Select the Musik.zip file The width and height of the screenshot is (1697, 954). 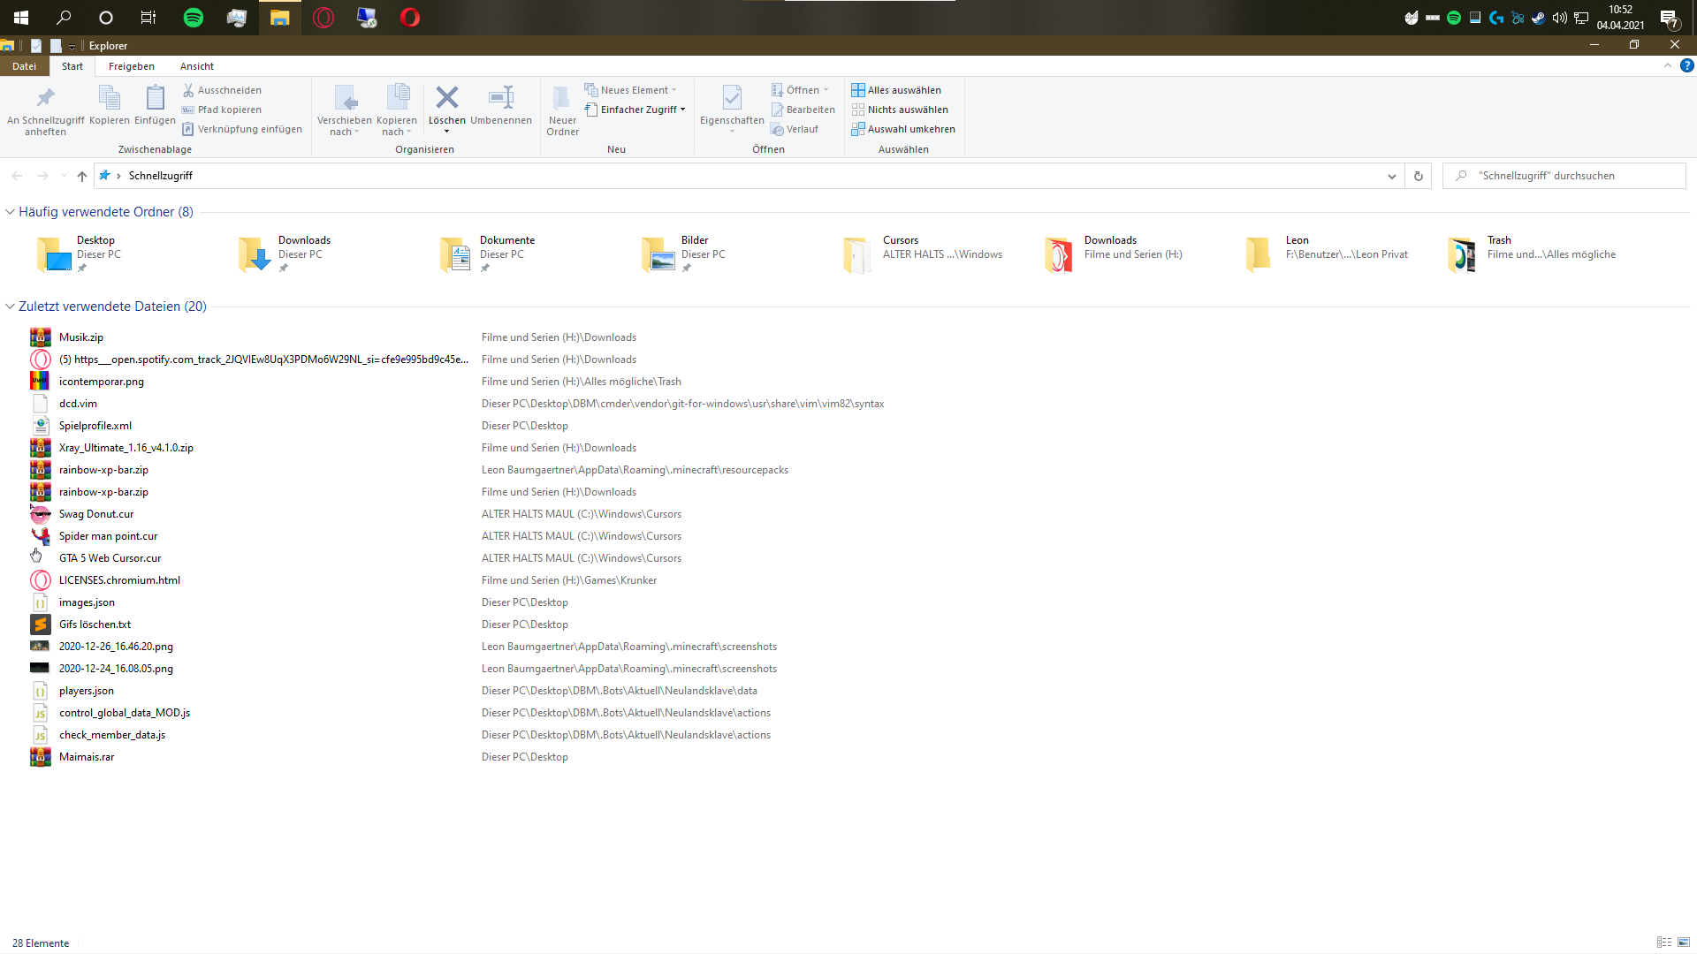click(81, 337)
